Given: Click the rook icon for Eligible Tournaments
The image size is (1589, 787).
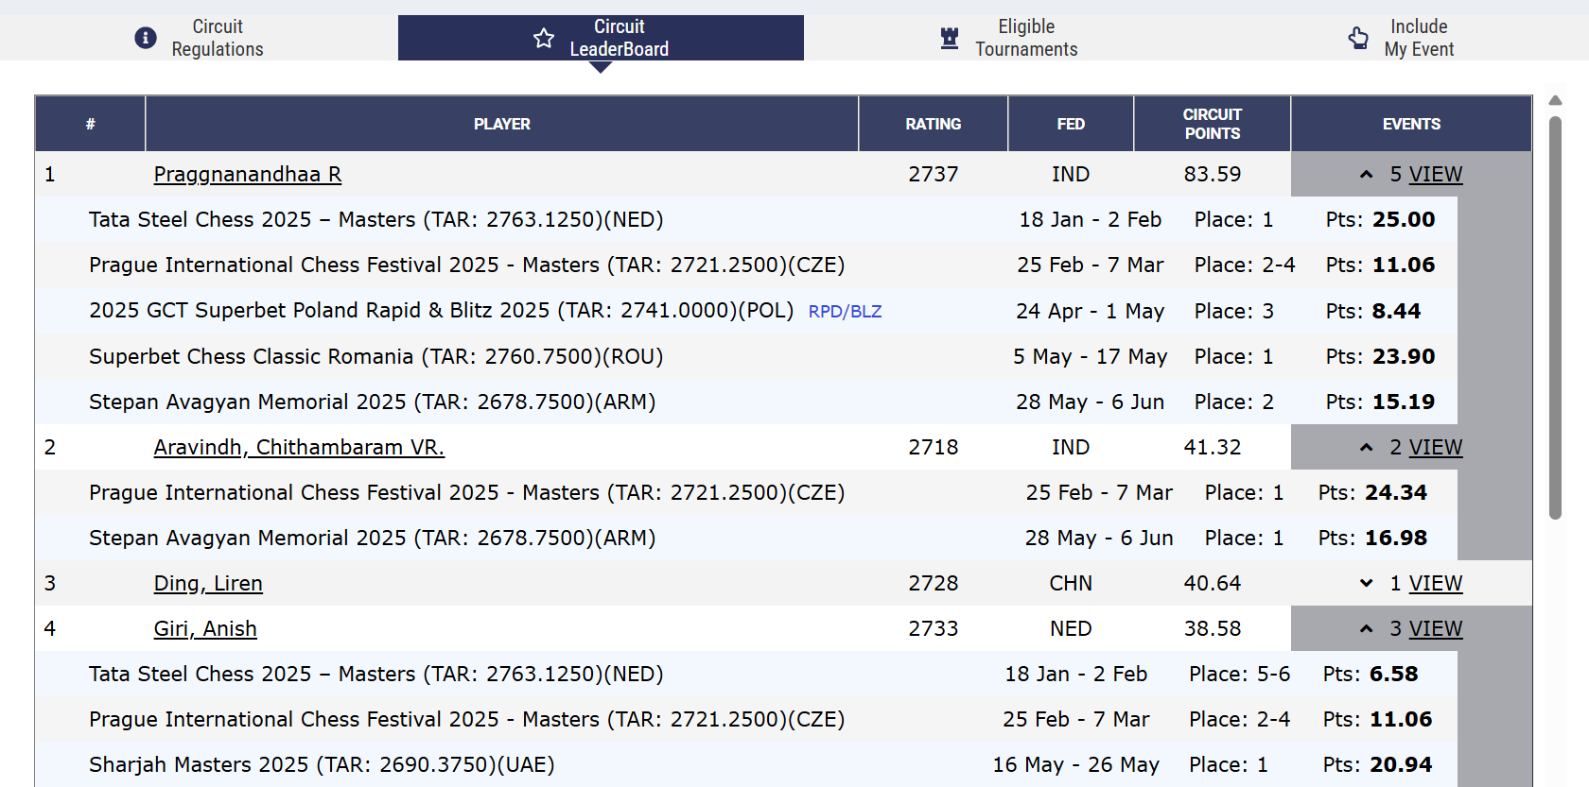Looking at the screenshot, I should click(x=950, y=38).
